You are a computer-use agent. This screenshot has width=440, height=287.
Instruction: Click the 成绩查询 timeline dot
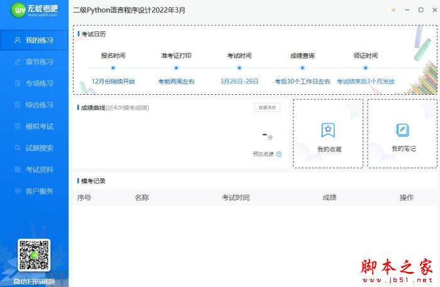coord(302,68)
